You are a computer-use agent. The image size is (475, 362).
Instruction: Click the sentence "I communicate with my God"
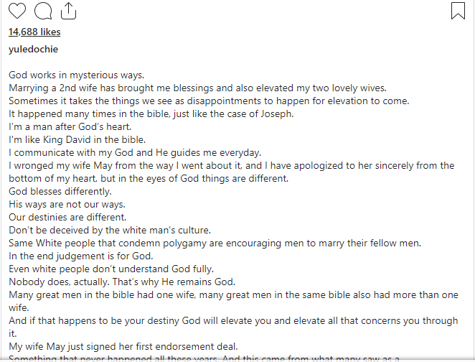pos(135,152)
